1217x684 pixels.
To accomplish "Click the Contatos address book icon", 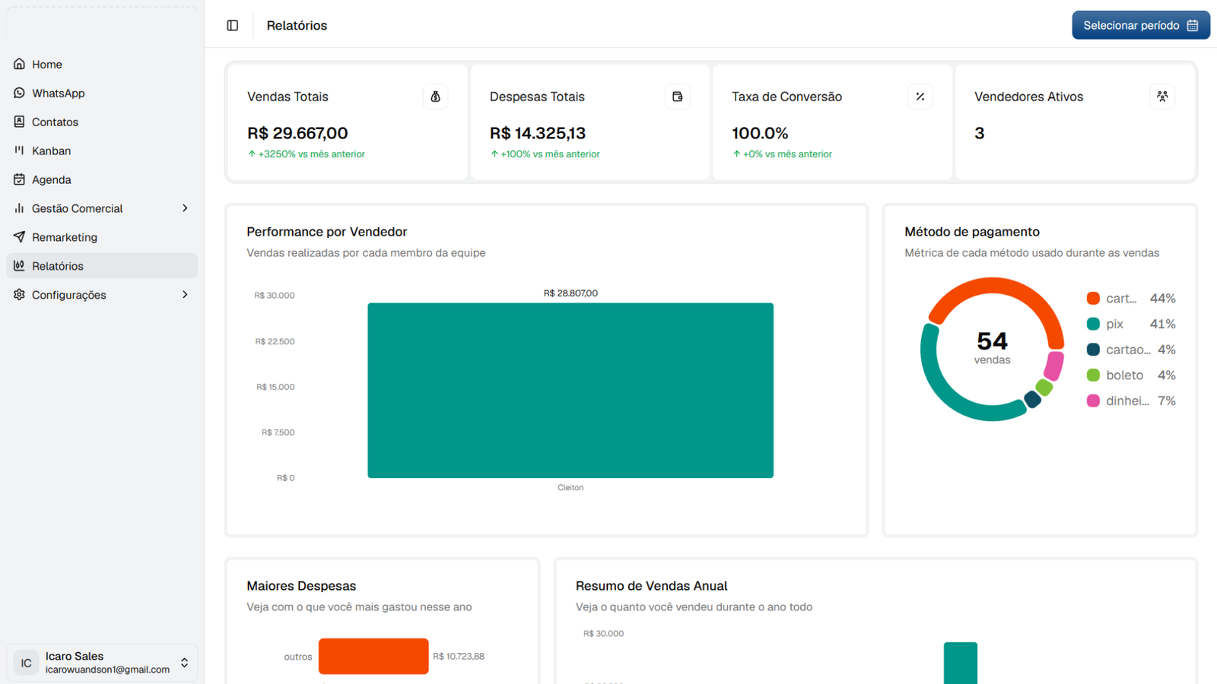I will 19,122.
